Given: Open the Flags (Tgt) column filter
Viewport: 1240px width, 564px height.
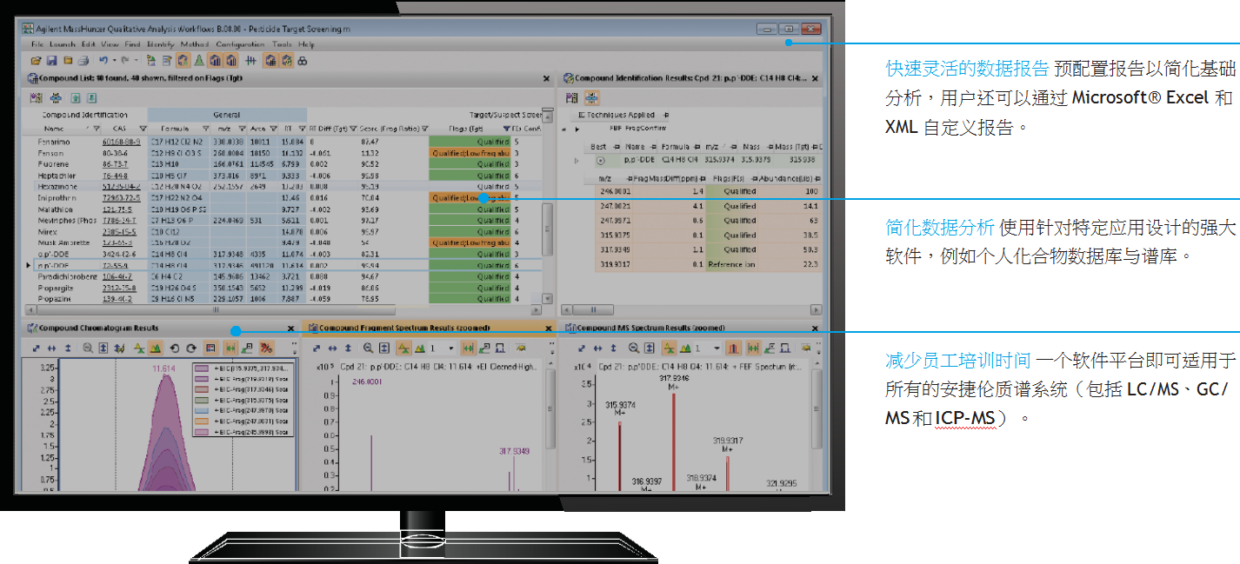Looking at the screenshot, I should [507, 129].
